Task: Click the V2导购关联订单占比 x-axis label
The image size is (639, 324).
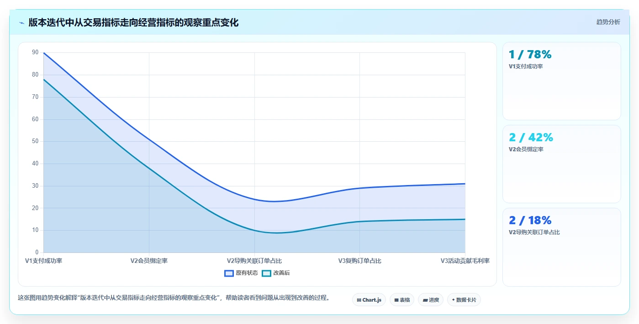Action: 254,261
